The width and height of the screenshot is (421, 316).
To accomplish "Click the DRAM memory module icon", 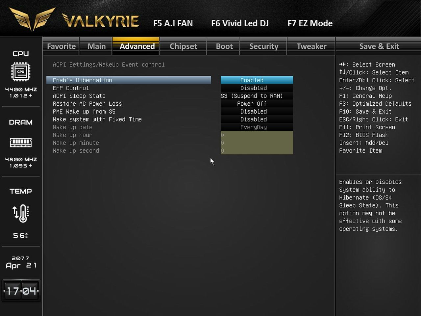I will (x=21, y=143).
